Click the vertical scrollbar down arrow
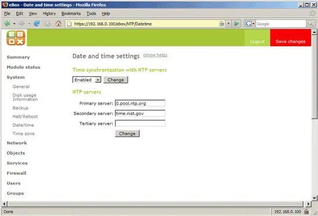This screenshot has height=216, width=318. coord(314,198)
